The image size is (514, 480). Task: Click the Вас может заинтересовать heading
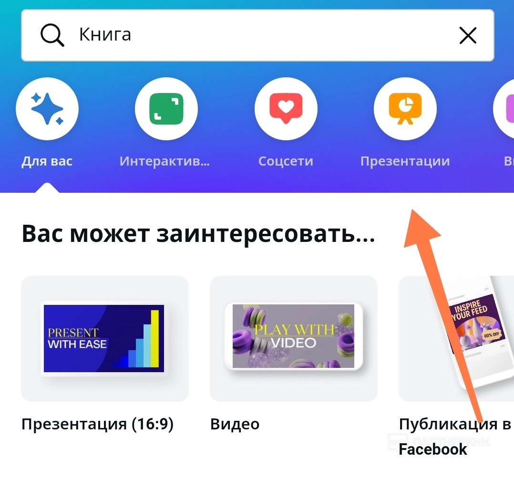click(198, 234)
